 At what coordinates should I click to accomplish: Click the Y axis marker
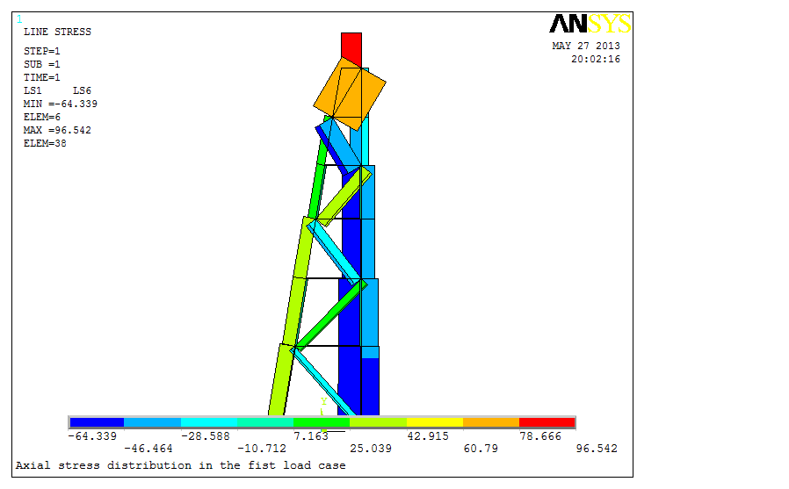[x=324, y=401]
